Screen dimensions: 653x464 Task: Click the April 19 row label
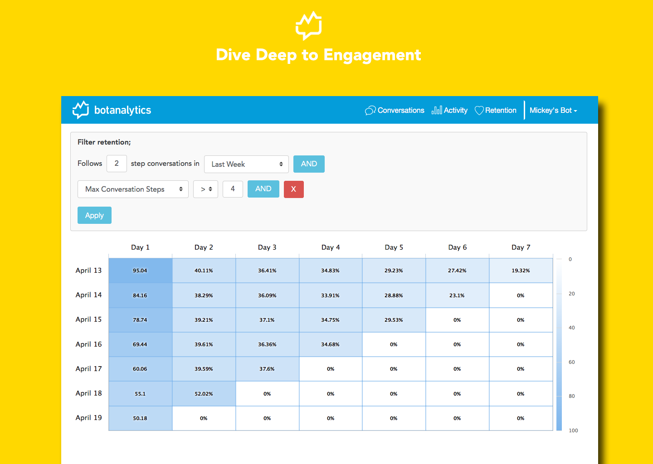[x=88, y=418]
